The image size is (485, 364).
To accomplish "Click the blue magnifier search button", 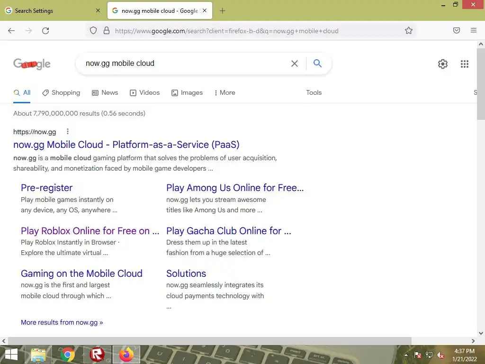I will [x=317, y=63].
